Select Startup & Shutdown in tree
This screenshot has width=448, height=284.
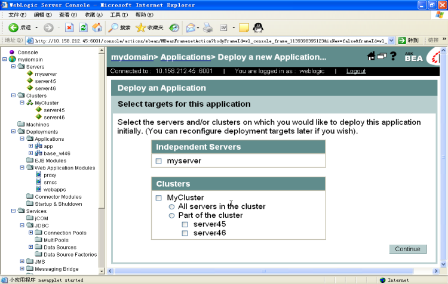coord(59,204)
